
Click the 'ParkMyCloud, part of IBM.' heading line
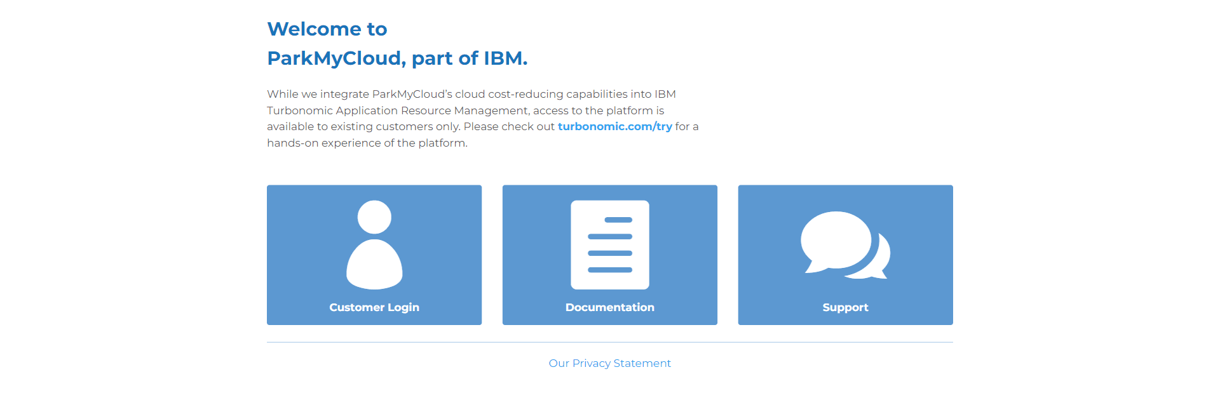pos(397,58)
